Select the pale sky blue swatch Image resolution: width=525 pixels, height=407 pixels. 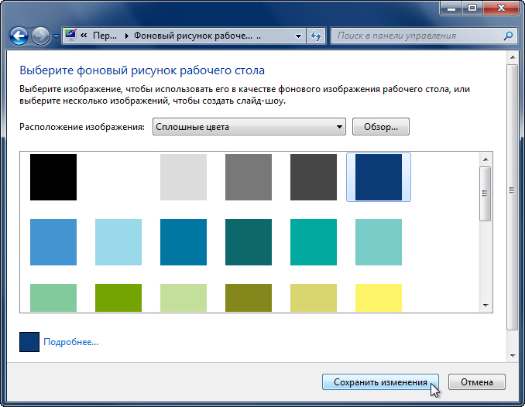118,242
